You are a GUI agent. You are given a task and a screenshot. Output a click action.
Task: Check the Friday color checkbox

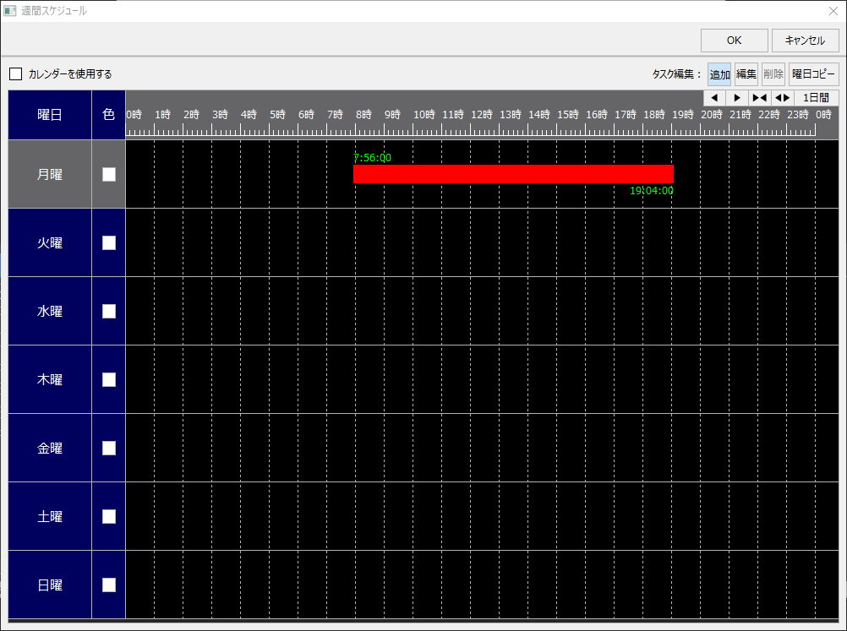pyautogui.click(x=108, y=448)
